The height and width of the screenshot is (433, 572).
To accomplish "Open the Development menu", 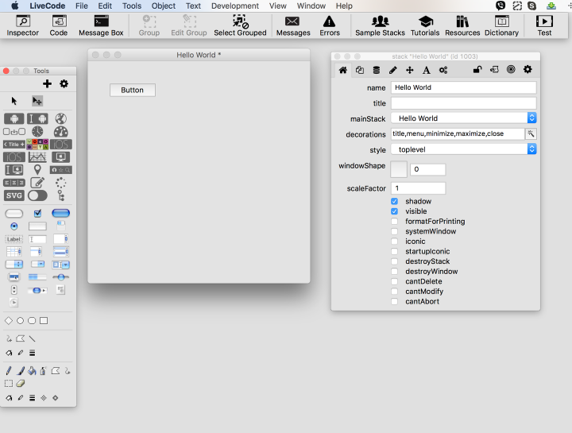I will coord(235,6).
